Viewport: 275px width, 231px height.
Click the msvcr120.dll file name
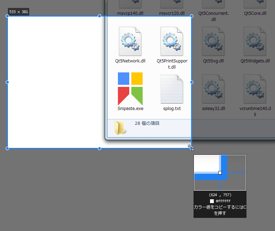click(x=172, y=13)
